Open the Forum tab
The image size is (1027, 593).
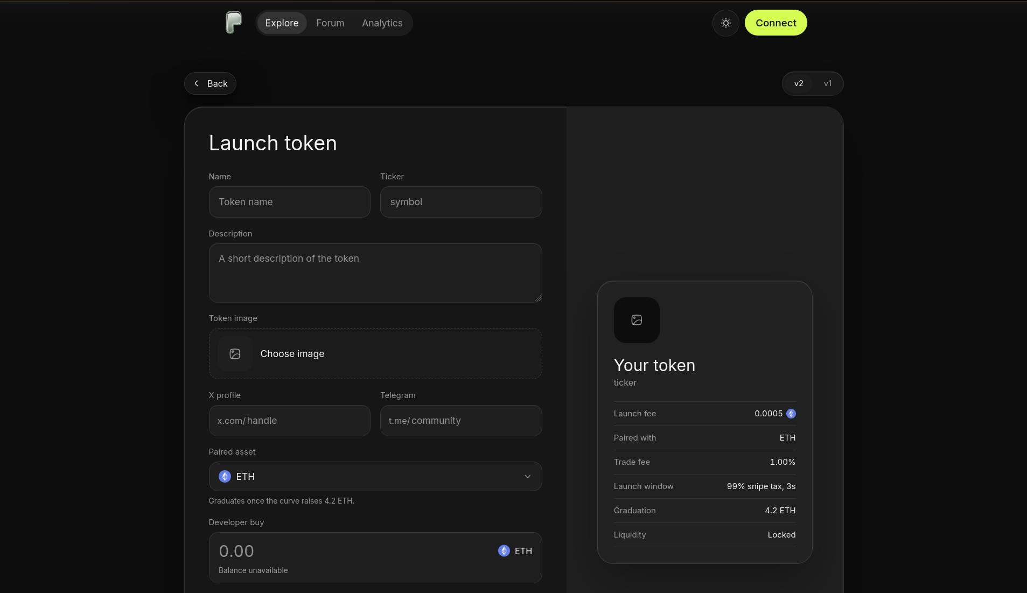[x=330, y=23]
